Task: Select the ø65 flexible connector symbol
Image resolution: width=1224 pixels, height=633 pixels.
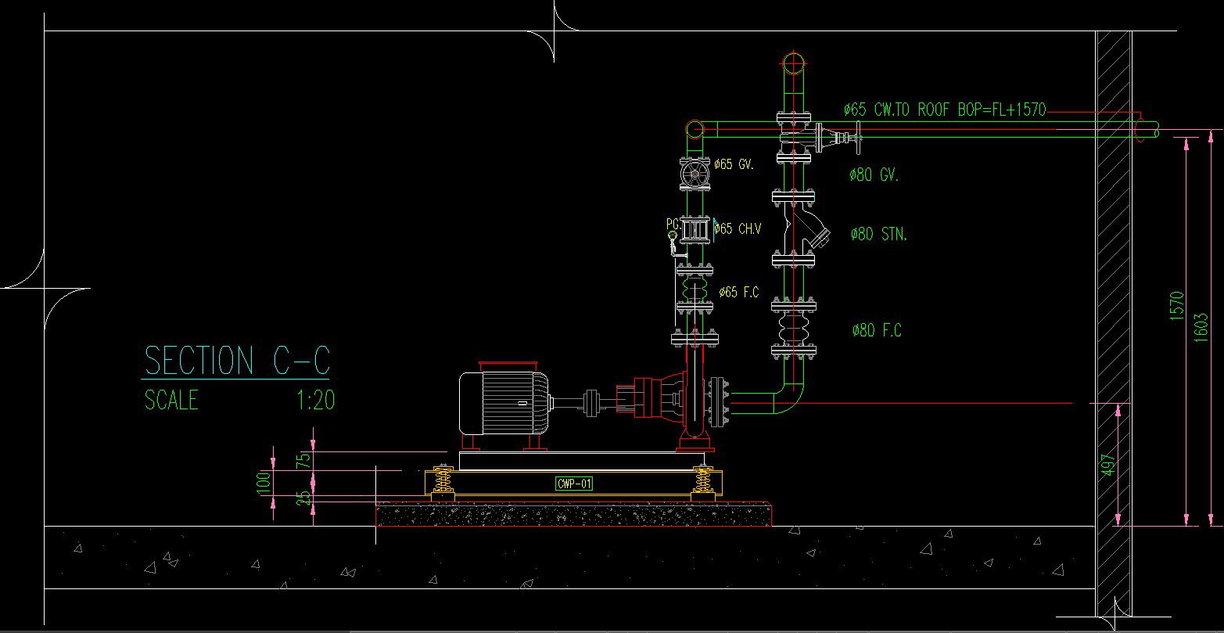Action: [x=694, y=292]
